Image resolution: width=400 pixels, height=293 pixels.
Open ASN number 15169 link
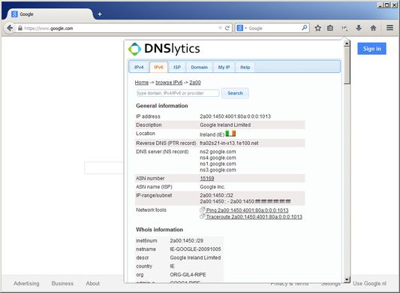(x=207, y=178)
